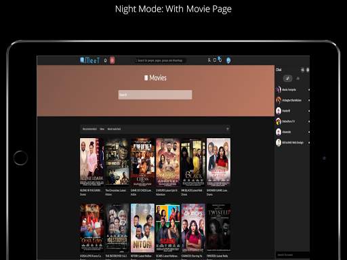Click the SHOWER GAME title link

point(217,190)
